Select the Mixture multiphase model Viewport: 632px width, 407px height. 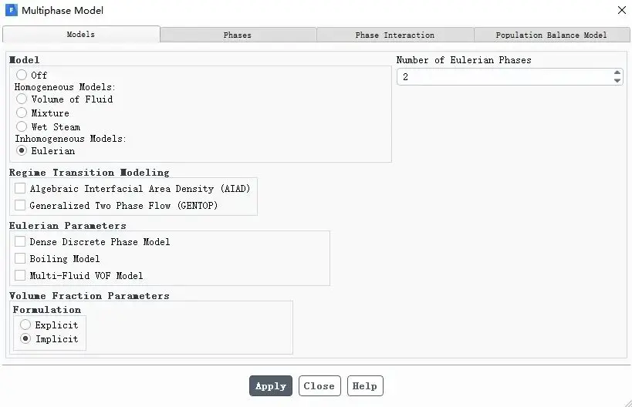tap(22, 113)
